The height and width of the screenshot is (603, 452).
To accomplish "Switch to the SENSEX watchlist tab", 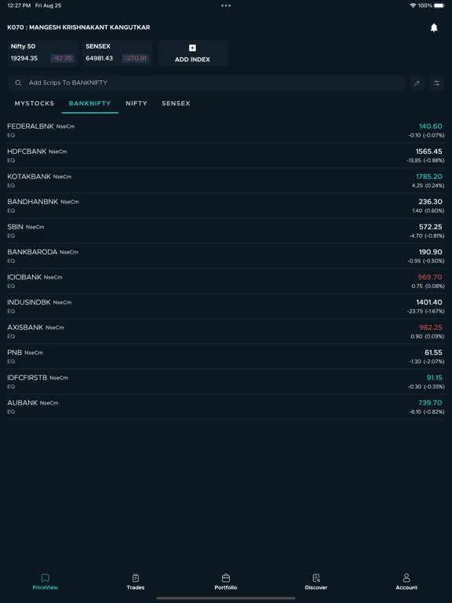I will pyautogui.click(x=176, y=104).
